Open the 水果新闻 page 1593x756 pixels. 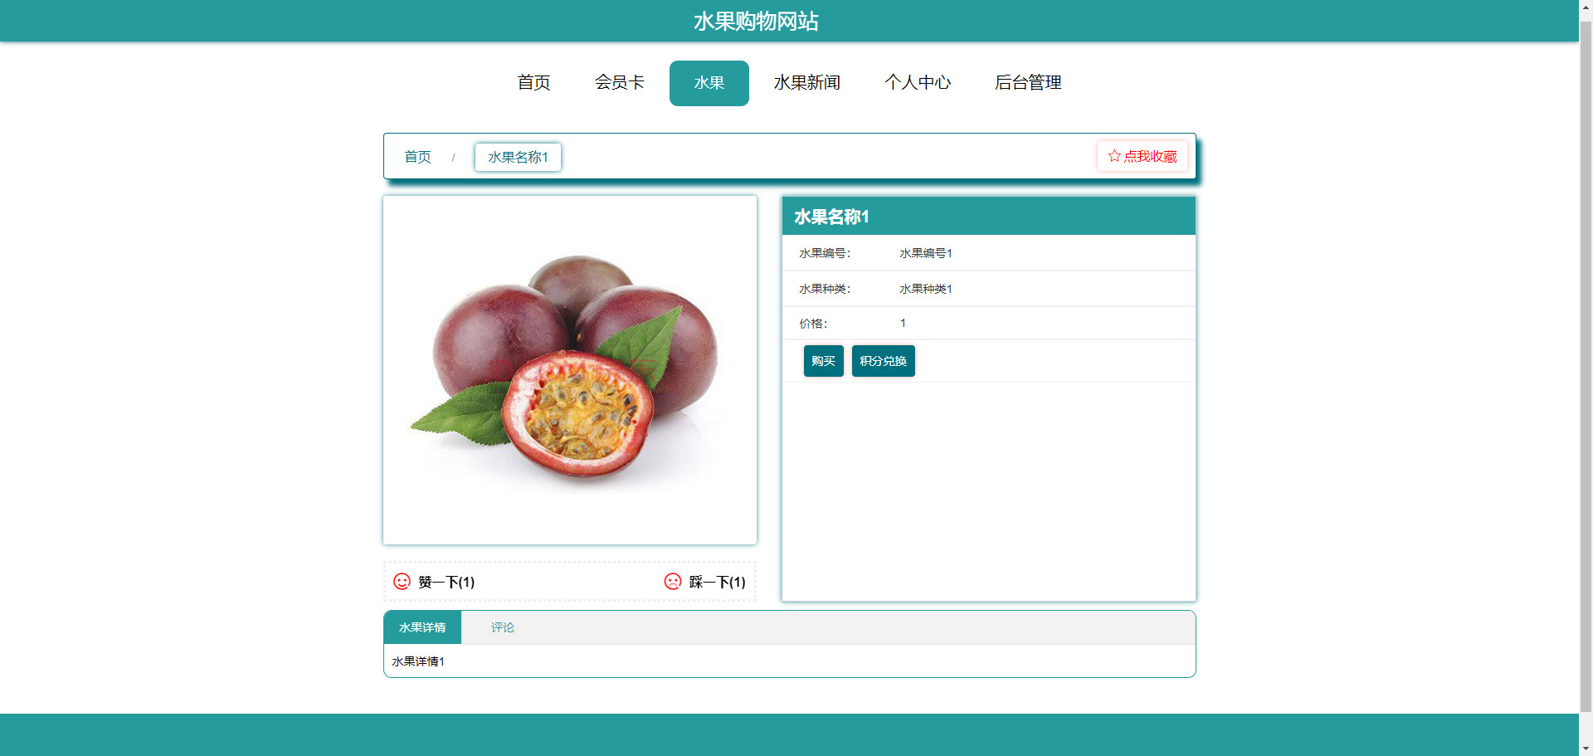(x=807, y=83)
